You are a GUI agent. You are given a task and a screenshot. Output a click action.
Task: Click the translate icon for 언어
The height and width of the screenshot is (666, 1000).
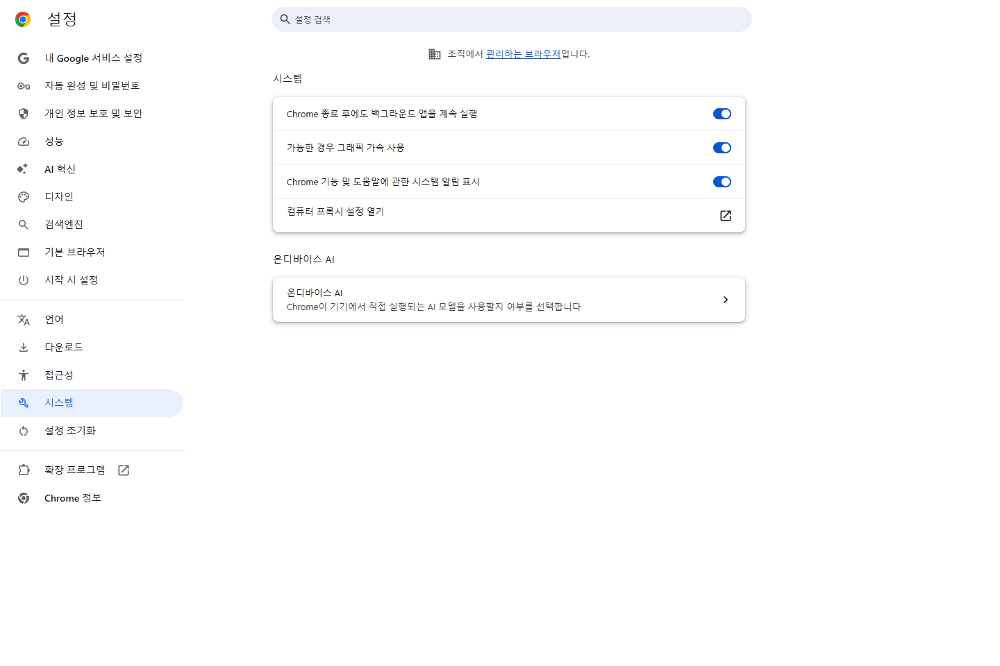(24, 320)
